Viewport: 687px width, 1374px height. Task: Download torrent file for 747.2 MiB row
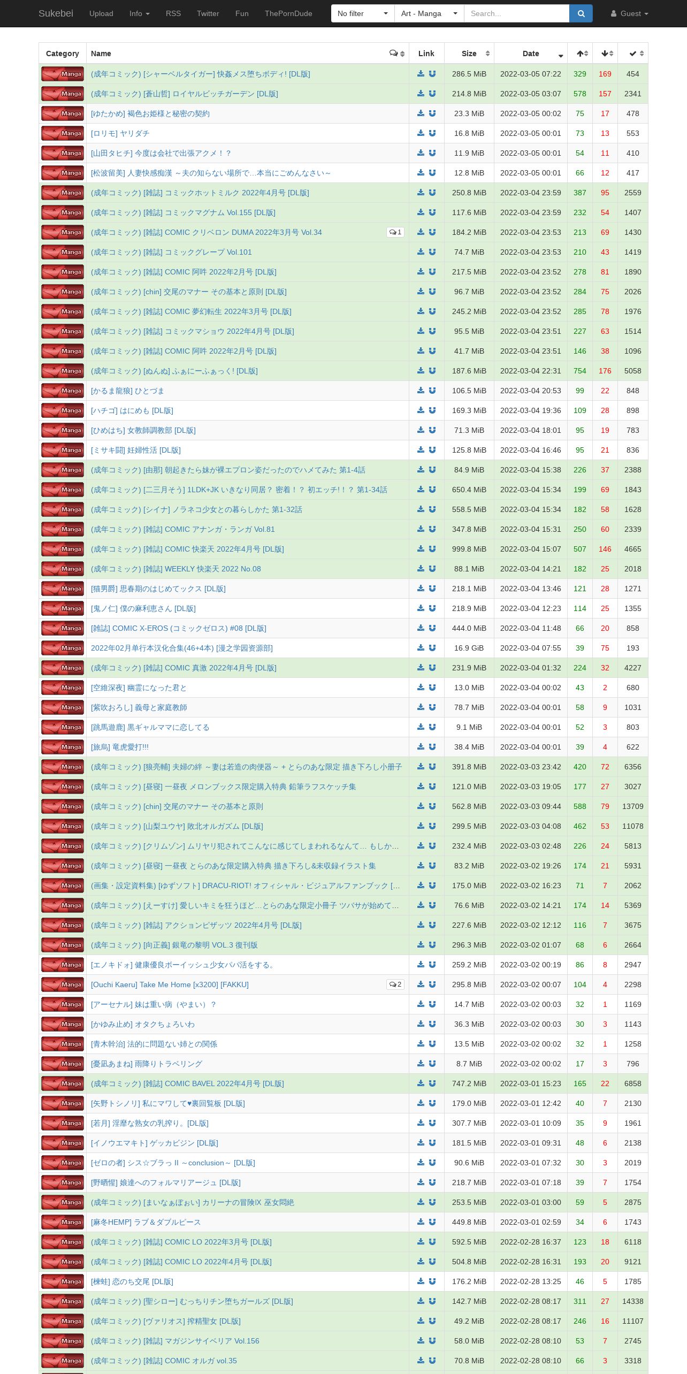pyautogui.click(x=421, y=1083)
